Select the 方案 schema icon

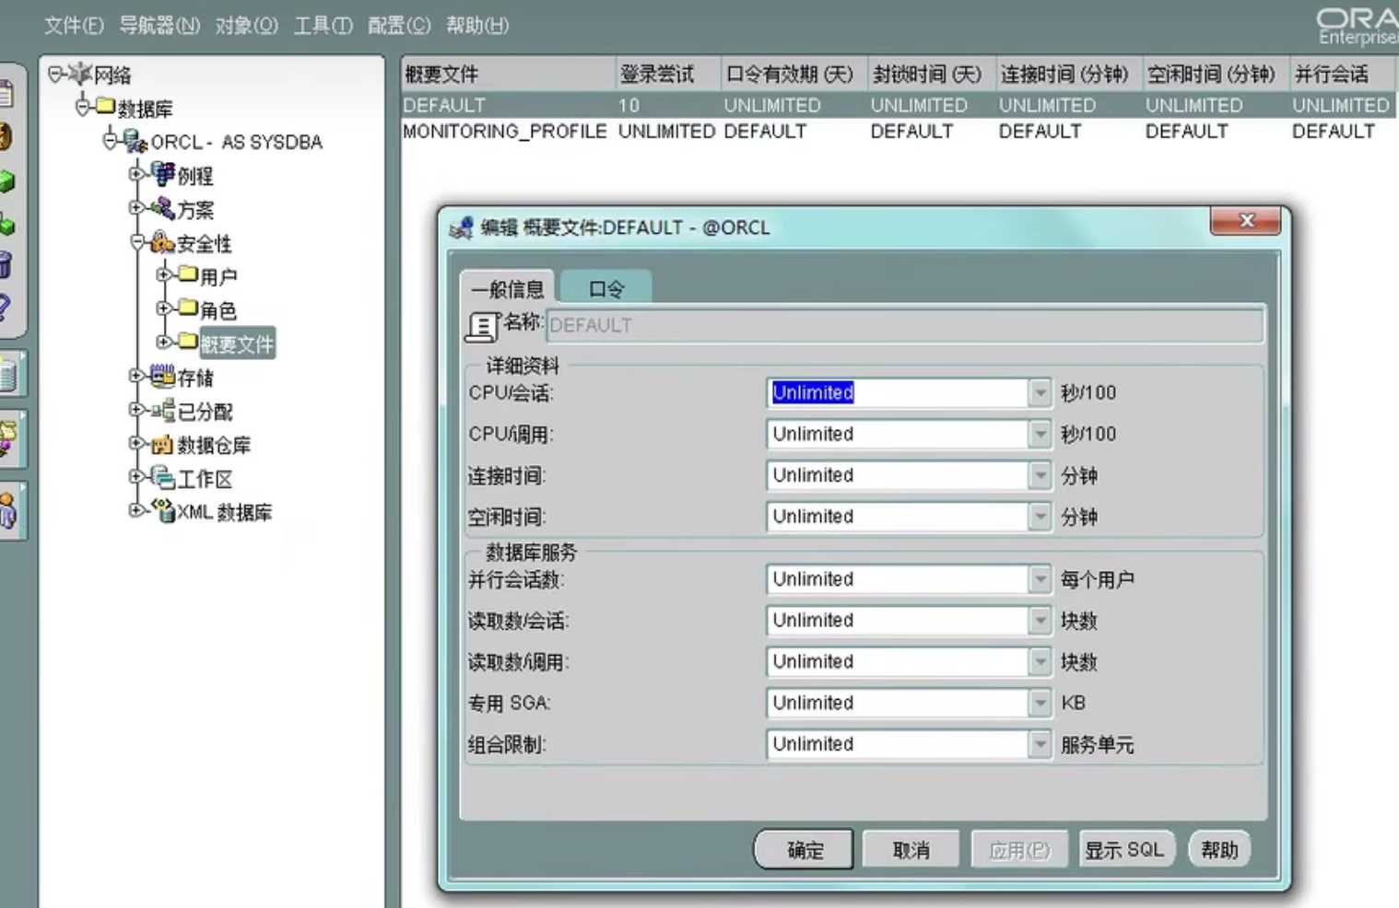(x=164, y=207)
